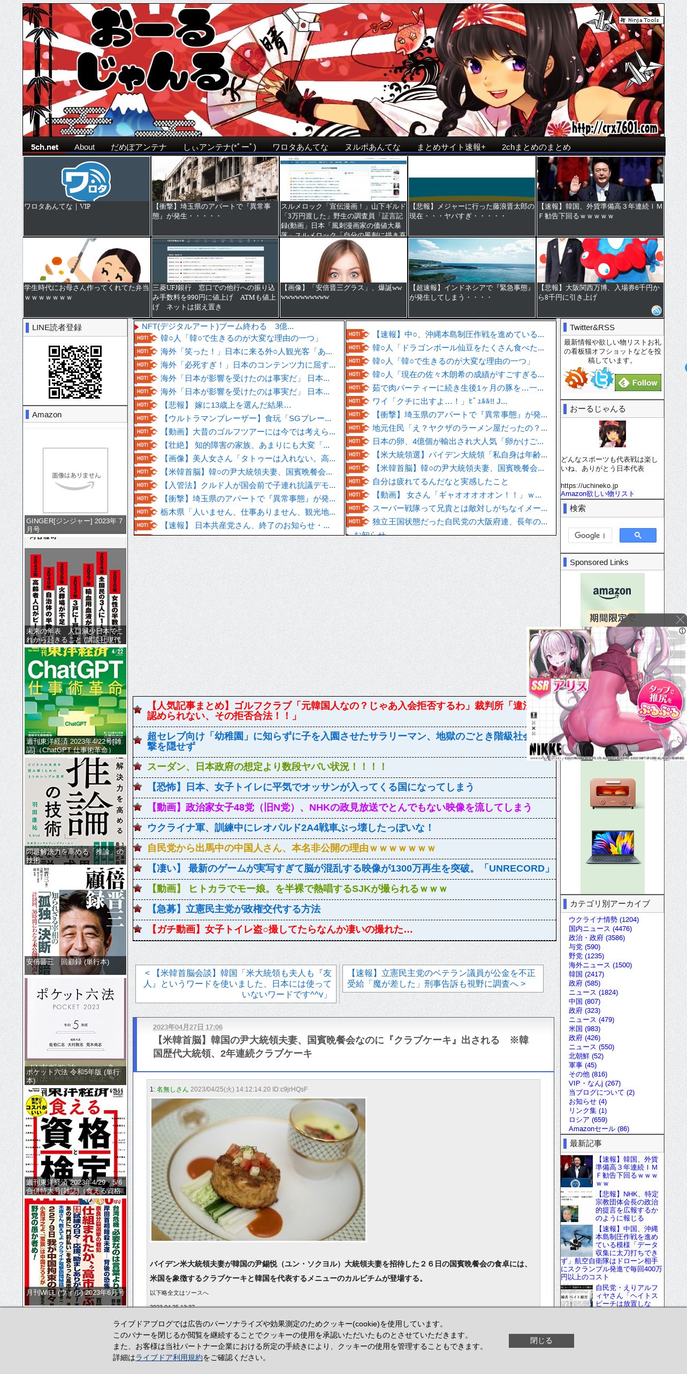Screen dimensions: 687x1374
Task: Open the ChatGPT 仕事術革命 magazine cover
Action: pyautogui.click(x=75, y=701)
